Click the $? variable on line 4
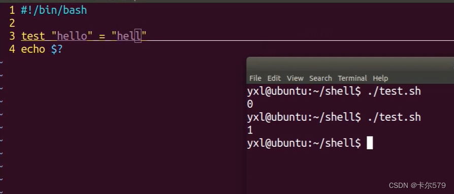454x194 pixels. pyautogui.click(x=57, y=49)
